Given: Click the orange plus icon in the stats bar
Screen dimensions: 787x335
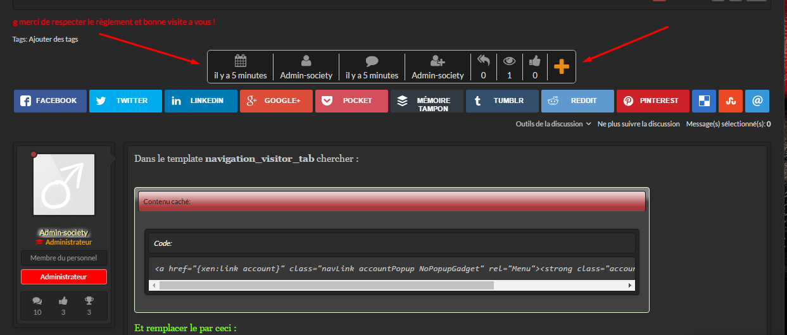Looking at the screenshot, I should pyautogui.click(x=562, y=66).
